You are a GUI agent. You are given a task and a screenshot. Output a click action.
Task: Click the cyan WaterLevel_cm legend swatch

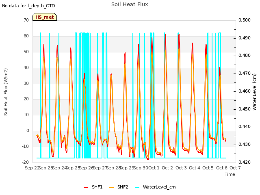click(x=137, y=188)
